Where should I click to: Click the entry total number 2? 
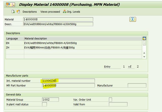tap(138, 67)
